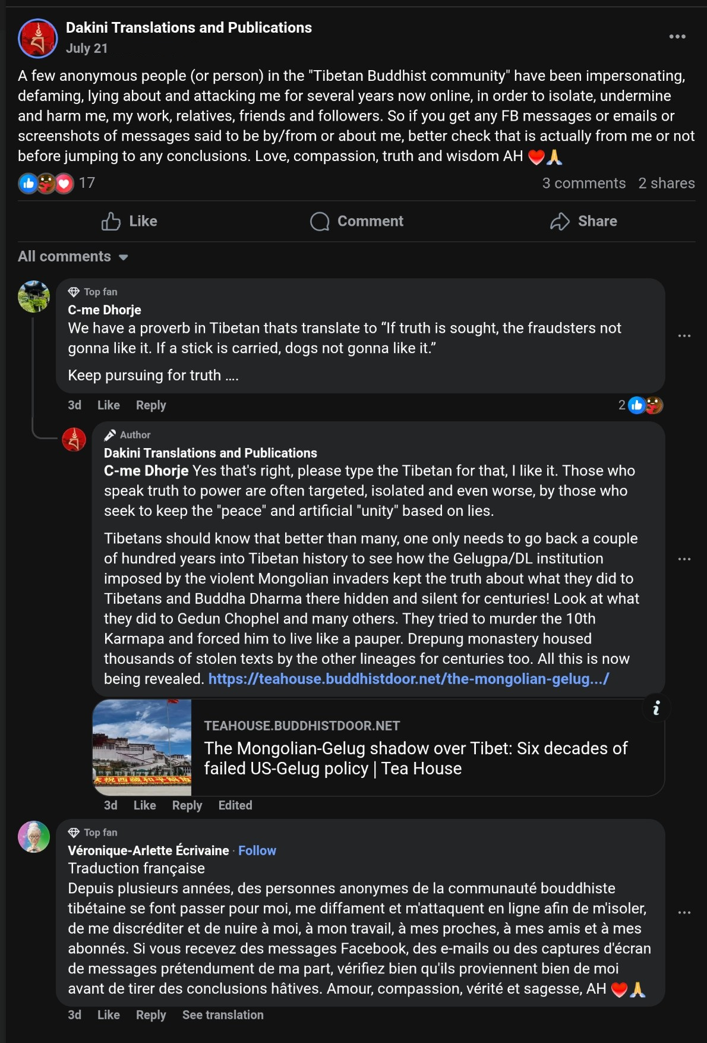Open Dakini Translations page profile picture
The height and width of the screenshot is (1043, 707).
[38, 37]
